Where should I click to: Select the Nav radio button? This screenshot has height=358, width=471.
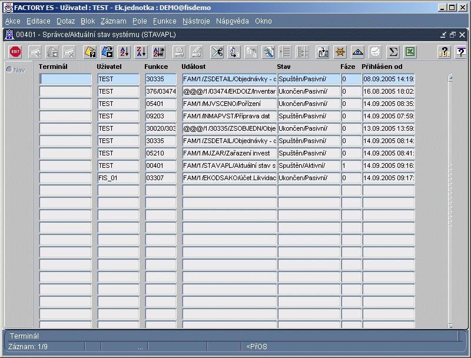(9, 70)
